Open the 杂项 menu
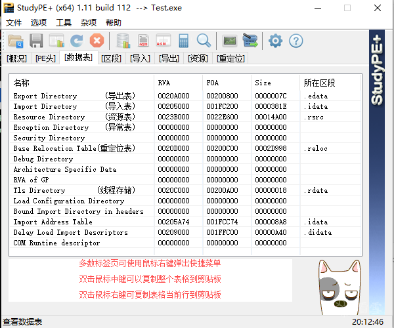The image size is (394, 328). pyautogui.click(x=89, y=23)
